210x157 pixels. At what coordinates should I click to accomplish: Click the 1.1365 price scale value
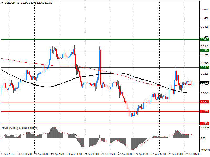(205, 55)
